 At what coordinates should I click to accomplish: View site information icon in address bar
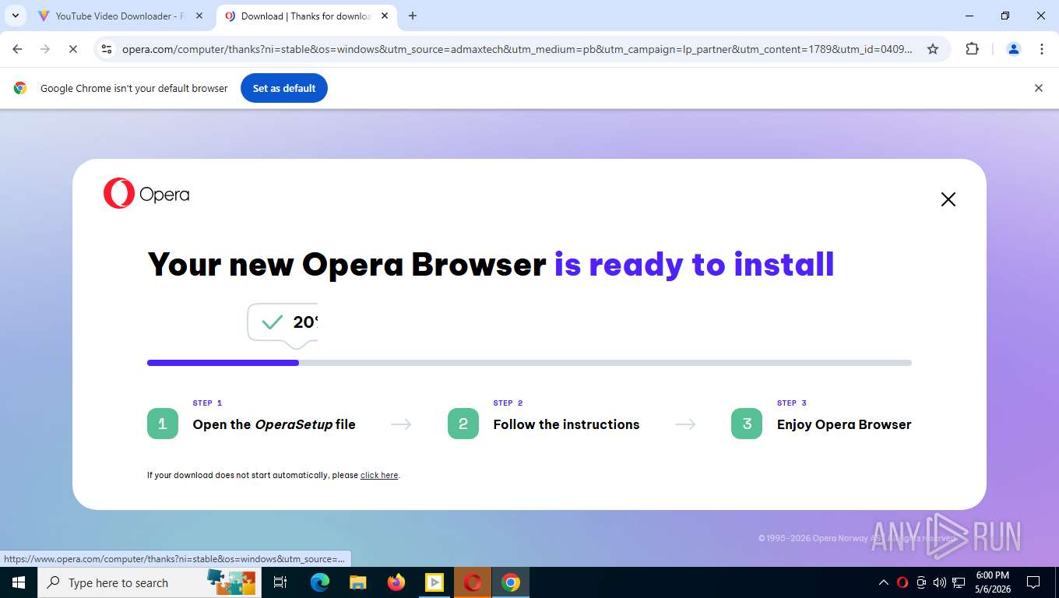pyautogui.click(x=107, y=49)
